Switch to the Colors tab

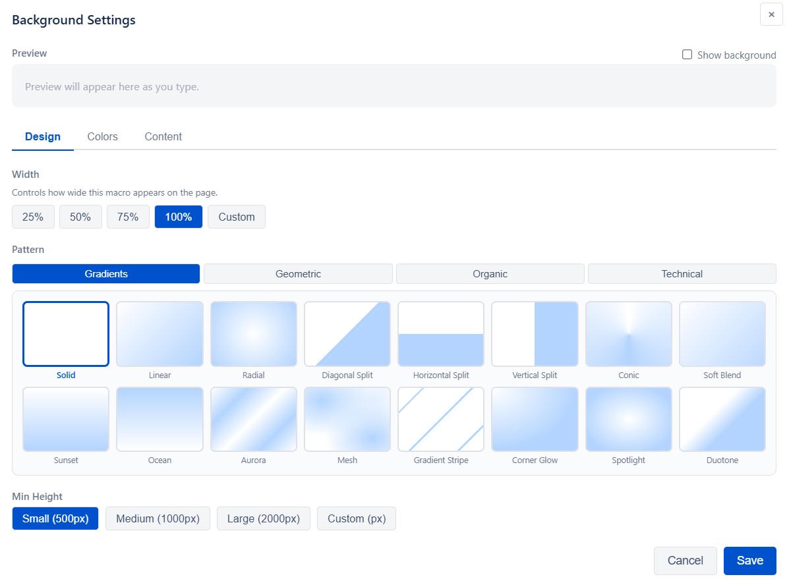coord(102,136)
